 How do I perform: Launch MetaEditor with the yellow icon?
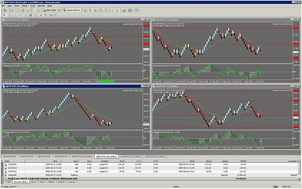(x=59, y=10)
